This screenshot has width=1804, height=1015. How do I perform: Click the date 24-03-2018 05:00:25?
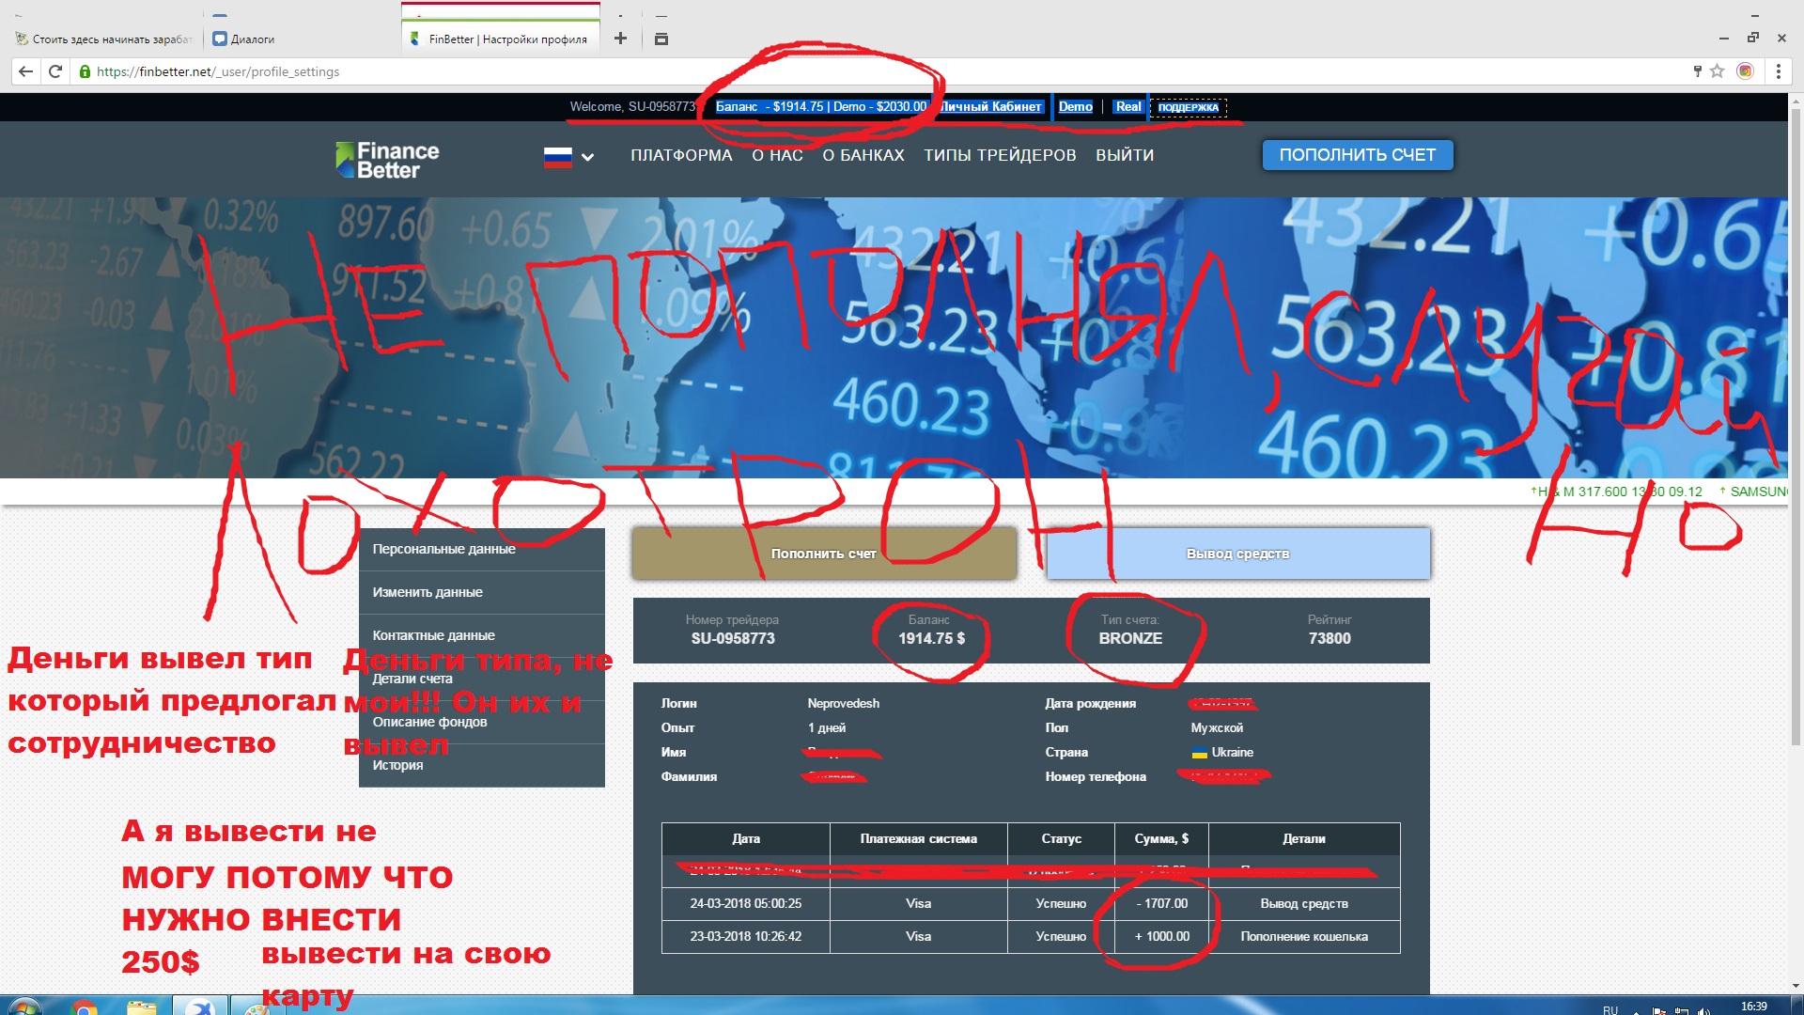[746, 904]
